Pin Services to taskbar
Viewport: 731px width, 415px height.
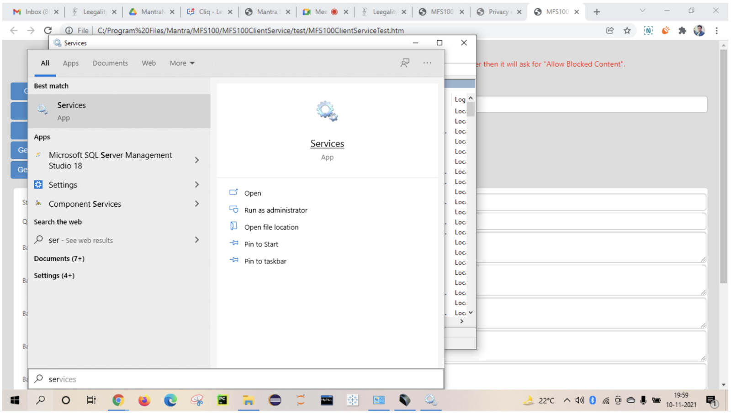pyautogui.click(x=265, y=261)
